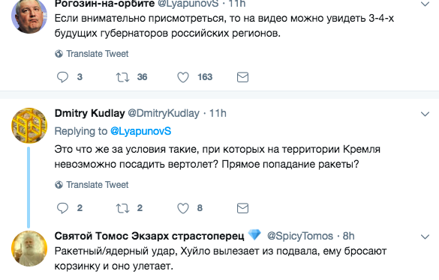Retweet Dmitry Kudlay's tweet

[122, 208]
